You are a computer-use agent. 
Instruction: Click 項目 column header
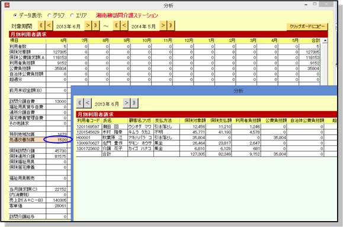tap(27, 41)
